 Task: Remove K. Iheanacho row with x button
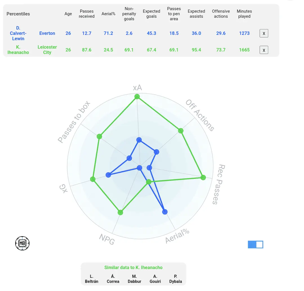(264, 50)
